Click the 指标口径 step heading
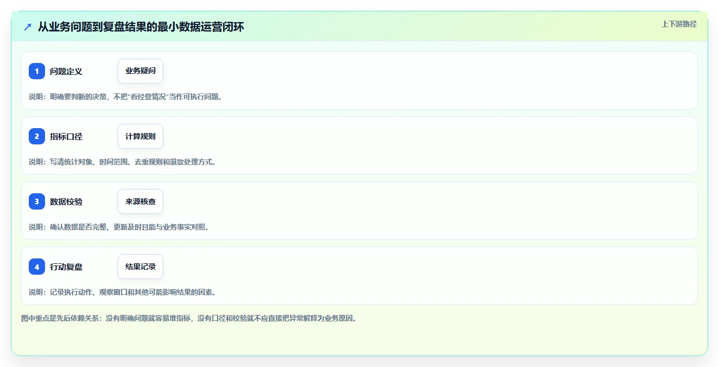The height and width of the screenshot is (367, 719). point(66,136)
